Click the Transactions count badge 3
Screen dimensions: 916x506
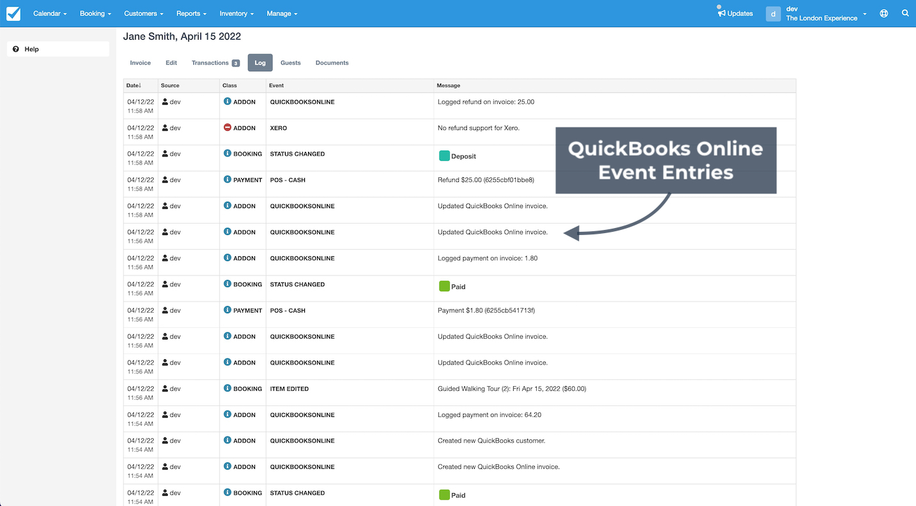[236, 63]
